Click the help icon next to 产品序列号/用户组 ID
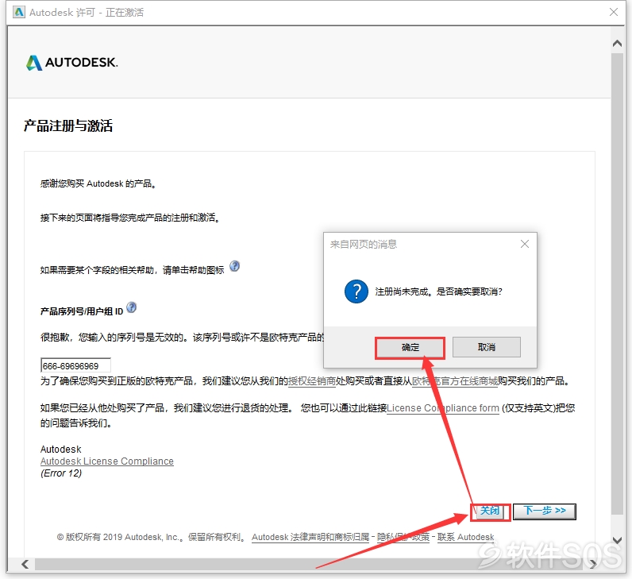The image size is (632, 579). [131, 307]
